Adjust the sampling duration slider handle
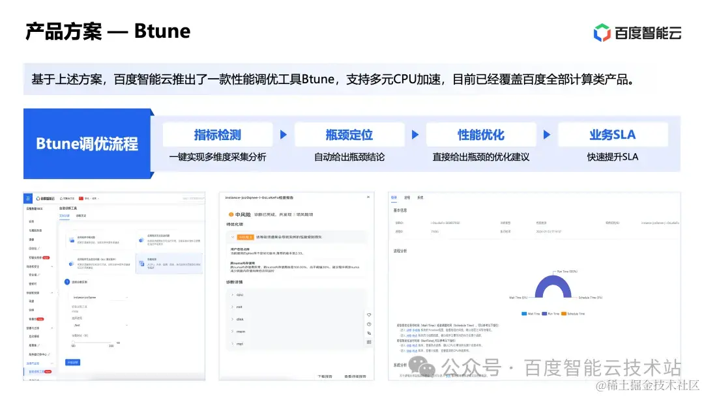The image size is (704, 396). [73, 343]
